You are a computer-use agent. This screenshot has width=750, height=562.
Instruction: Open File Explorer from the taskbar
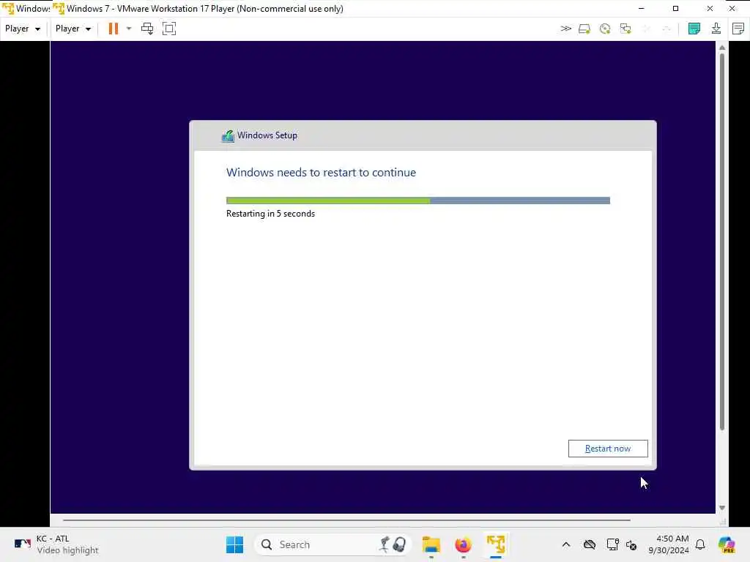pos(431,544)
